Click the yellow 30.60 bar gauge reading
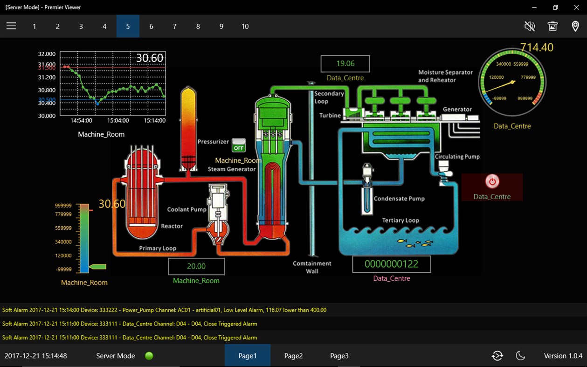 tap(112, 204)
